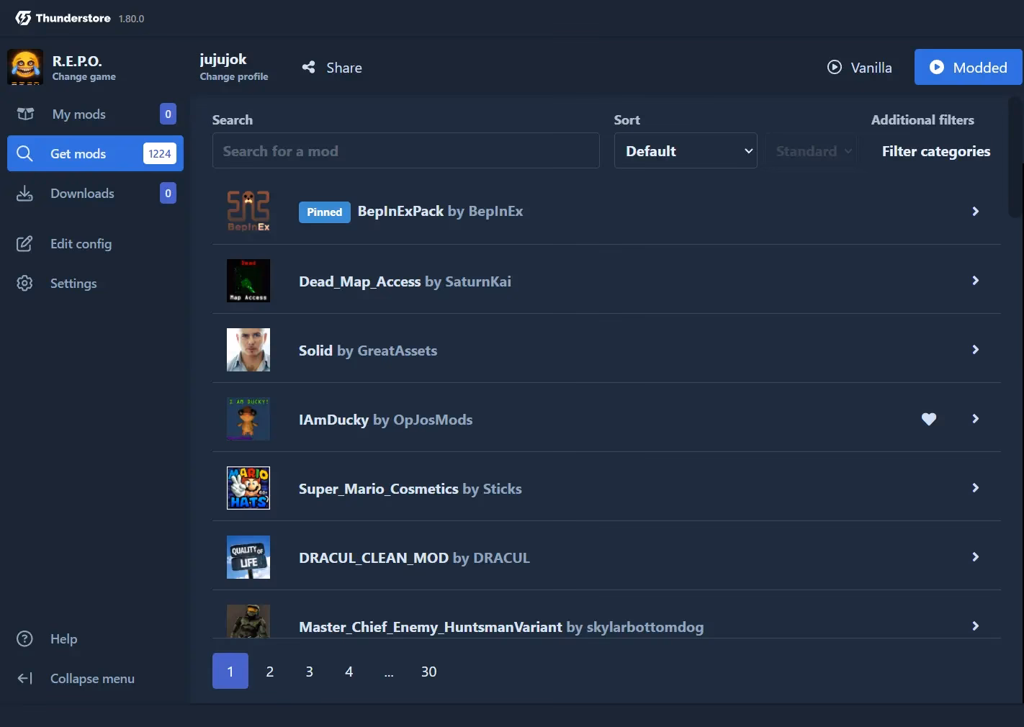The image size is (1024, 727).
Task: Click the Edit config pencil icon
Action: (24, 243)
